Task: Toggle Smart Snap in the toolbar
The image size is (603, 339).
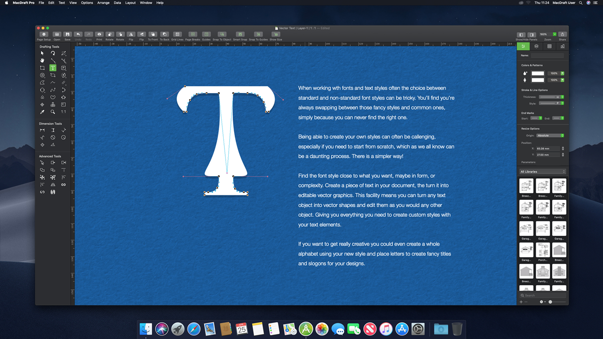Action: coord(240,35)
